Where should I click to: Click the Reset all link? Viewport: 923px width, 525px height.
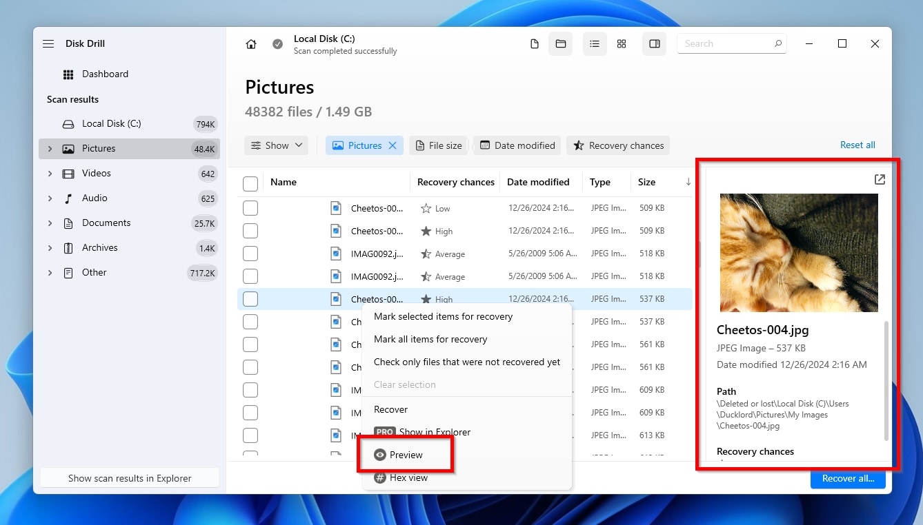point(857,145)
